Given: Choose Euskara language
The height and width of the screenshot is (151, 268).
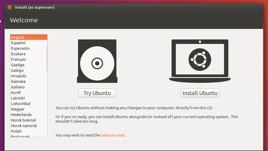Looking at the screenshot, I should (29, 54).
